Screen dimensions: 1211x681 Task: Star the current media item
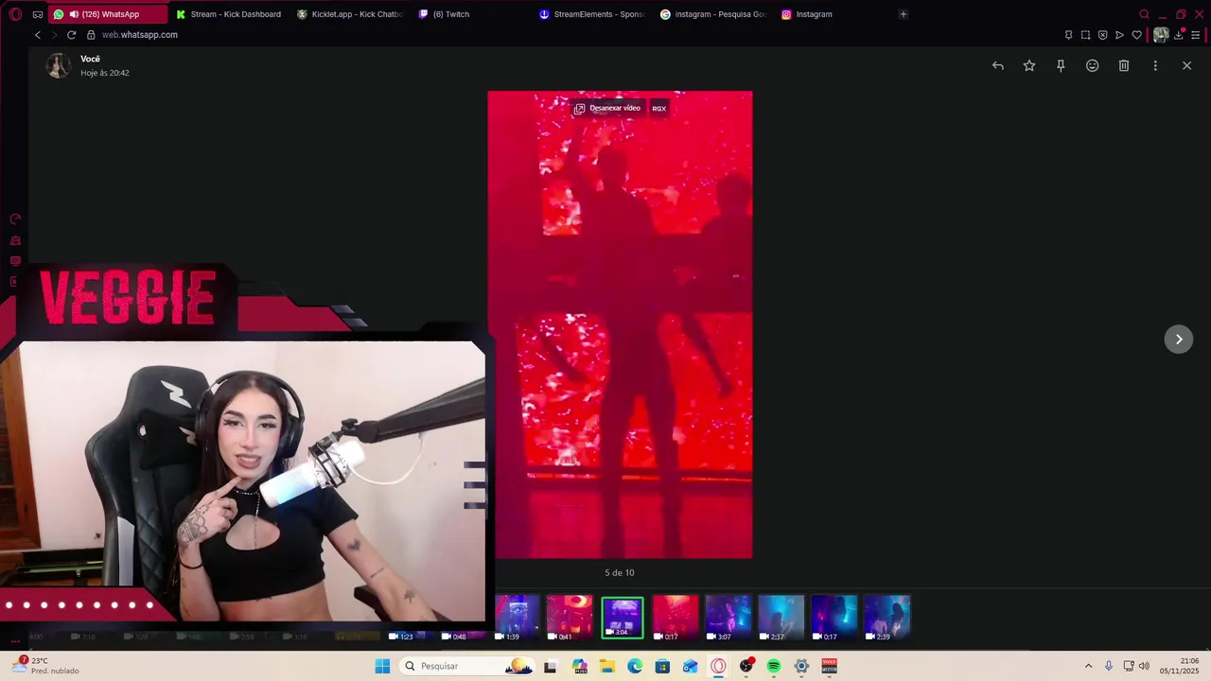(1029, 65)
